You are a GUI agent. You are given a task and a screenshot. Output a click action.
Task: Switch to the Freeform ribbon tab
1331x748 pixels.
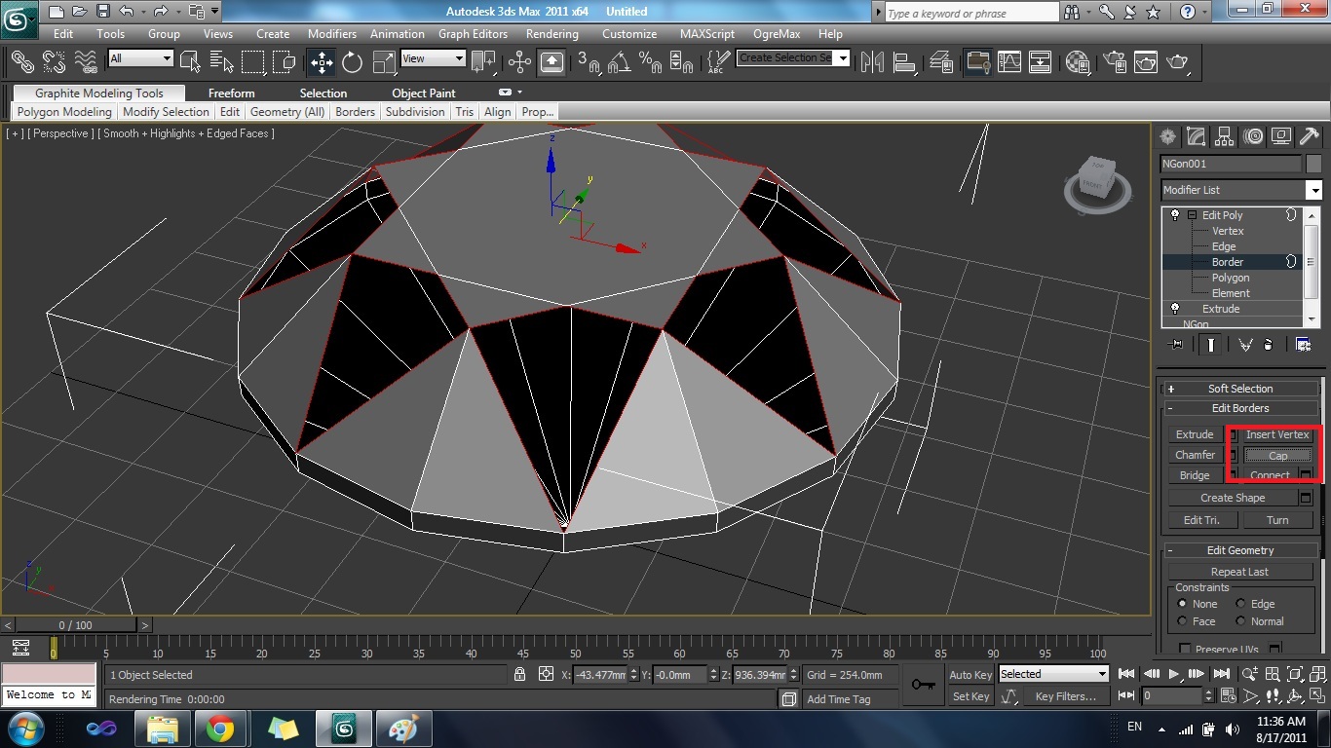coord(231,93)
